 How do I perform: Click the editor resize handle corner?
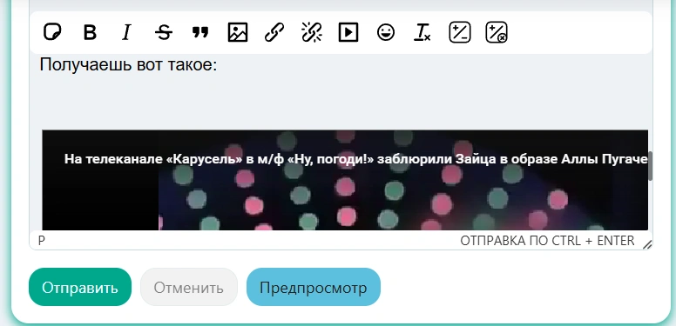[x=647, y=244]
